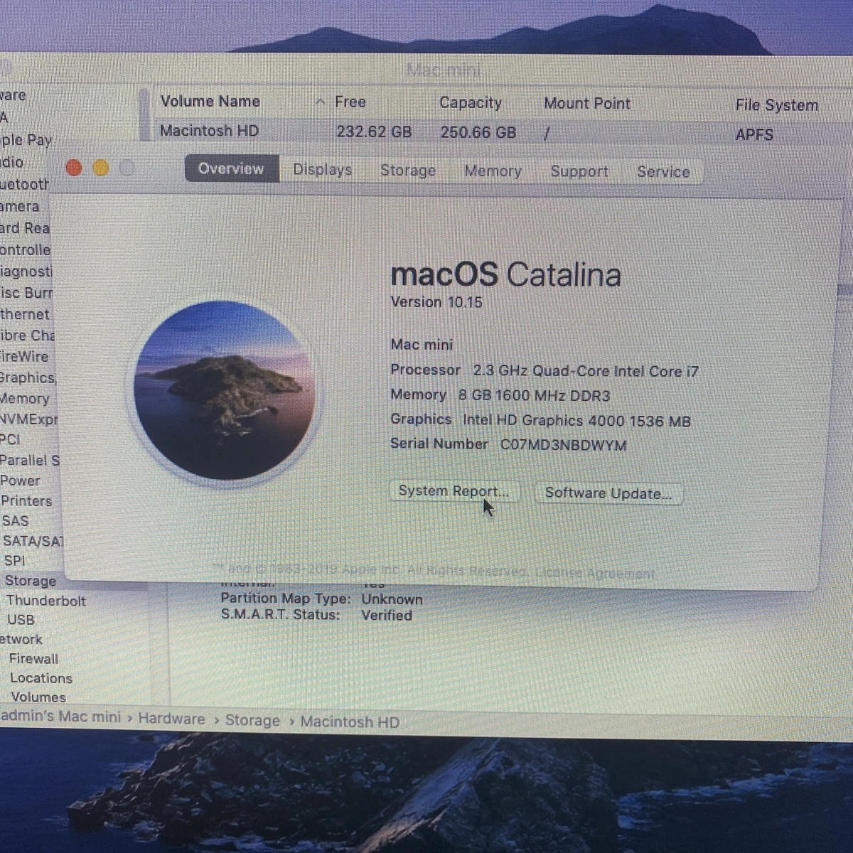Viewport: 853px width, 853px height.
Task: Sort by the Volume Name column header
Action: tap(210, 102)
